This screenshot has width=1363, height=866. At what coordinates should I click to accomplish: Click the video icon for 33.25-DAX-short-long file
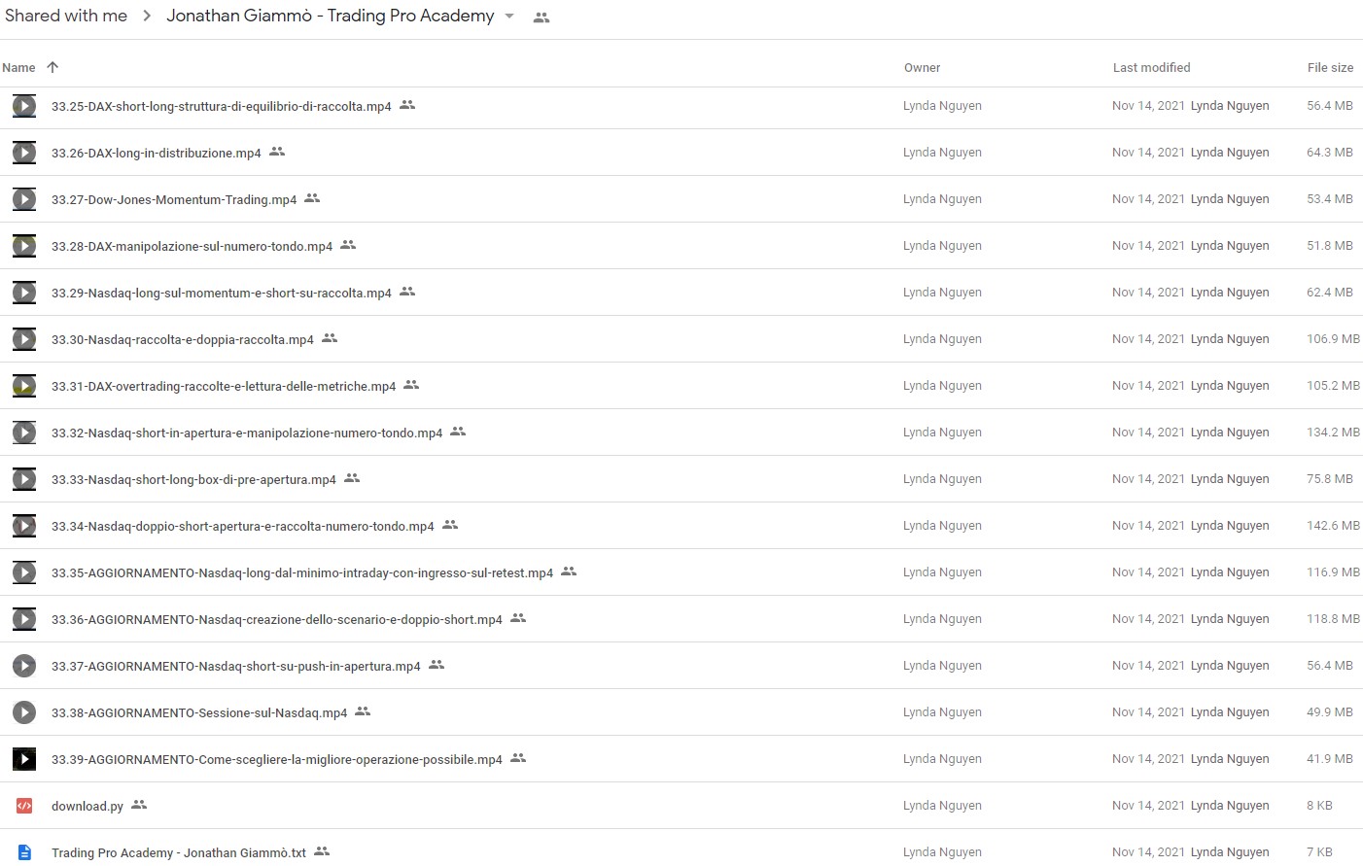(24, 106)
